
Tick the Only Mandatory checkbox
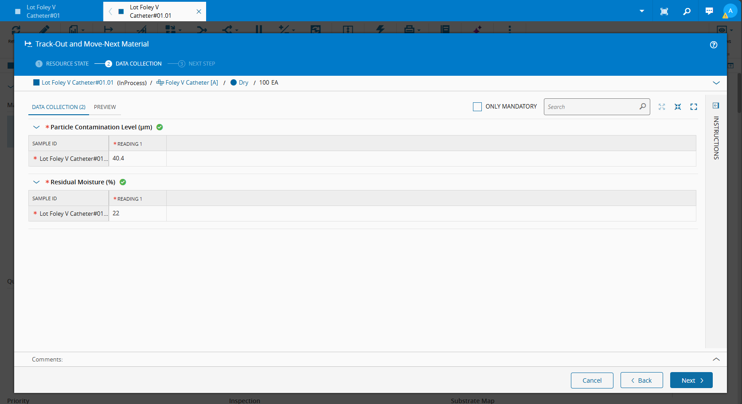(x=477, y=107)
